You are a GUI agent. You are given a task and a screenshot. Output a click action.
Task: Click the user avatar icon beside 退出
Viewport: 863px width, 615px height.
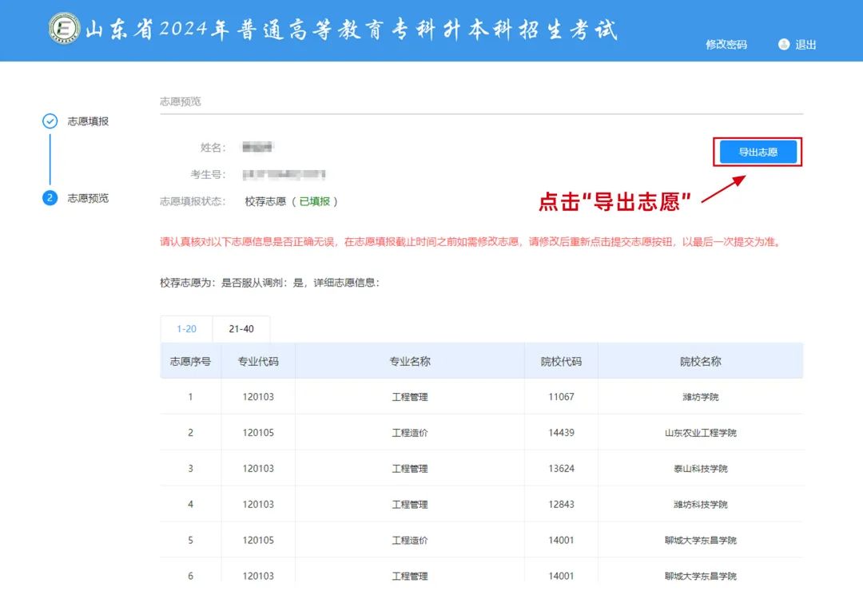point(783,45)
